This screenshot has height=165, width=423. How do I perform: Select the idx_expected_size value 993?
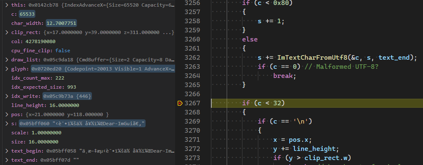click(72, 87)
